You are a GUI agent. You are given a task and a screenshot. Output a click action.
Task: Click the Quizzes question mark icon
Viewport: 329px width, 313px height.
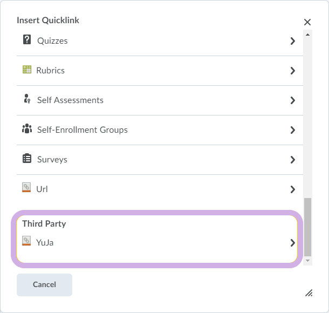27,40
